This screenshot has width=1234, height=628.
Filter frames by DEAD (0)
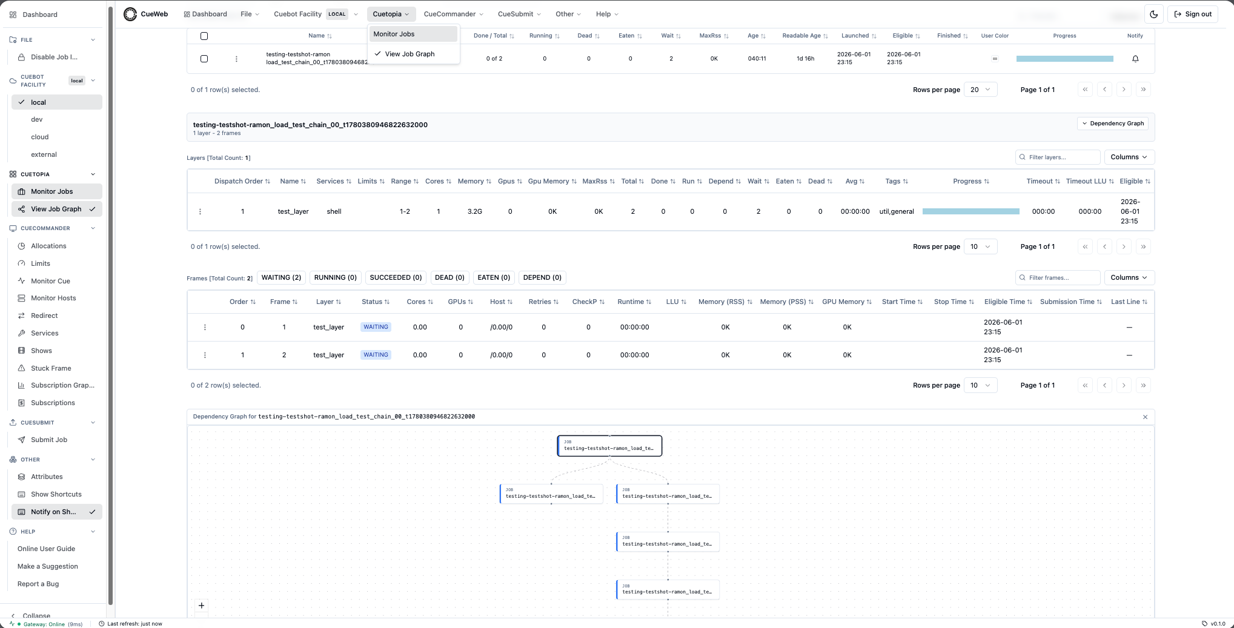click(x=449, y=277)
